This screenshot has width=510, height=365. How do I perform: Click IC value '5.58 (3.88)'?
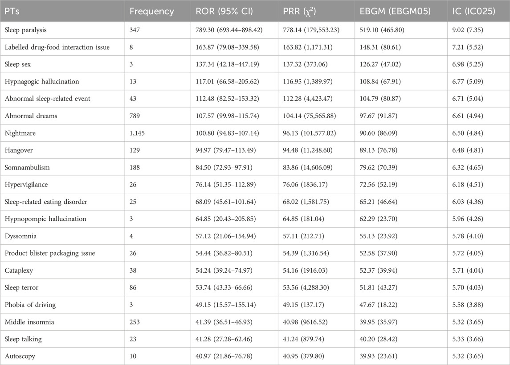468,305
